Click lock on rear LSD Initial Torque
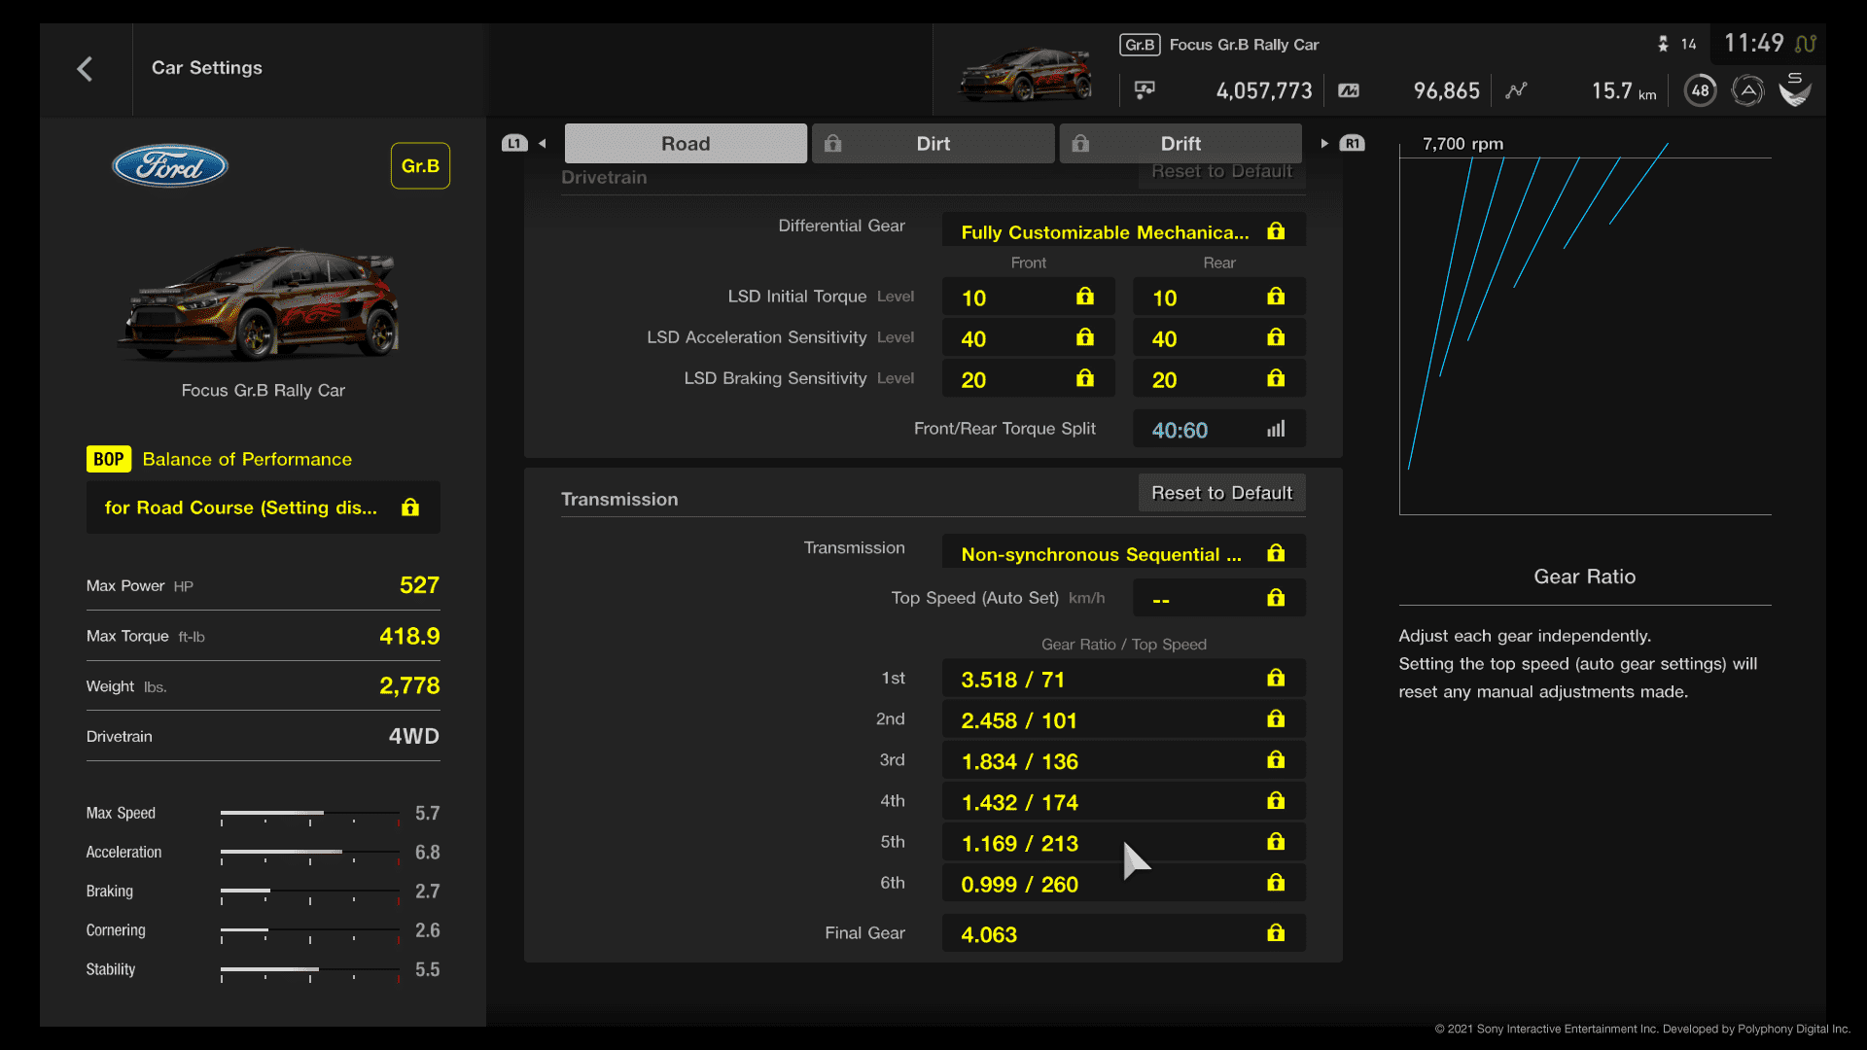Viewport: 1867px width, 1050px height. point(1276,297)
